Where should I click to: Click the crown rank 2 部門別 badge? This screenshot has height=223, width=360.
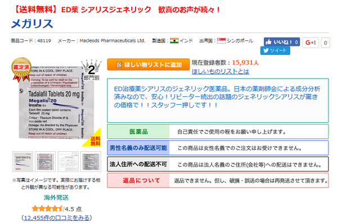[91, 71]
